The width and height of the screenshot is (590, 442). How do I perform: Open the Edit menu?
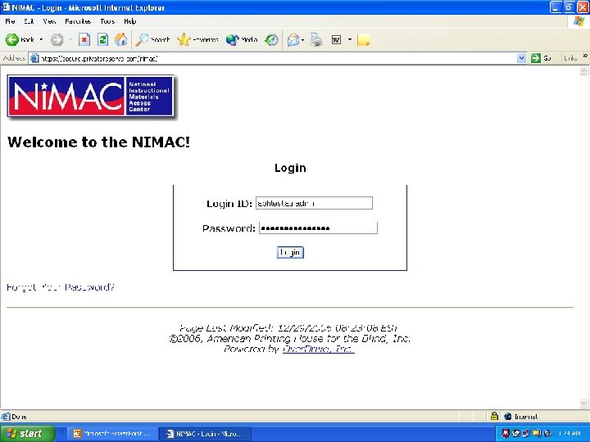pos(29,21)
